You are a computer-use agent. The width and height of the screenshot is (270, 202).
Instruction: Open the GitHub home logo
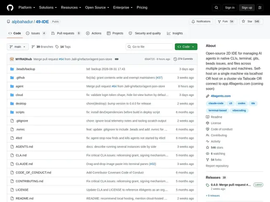pos(10,8)
